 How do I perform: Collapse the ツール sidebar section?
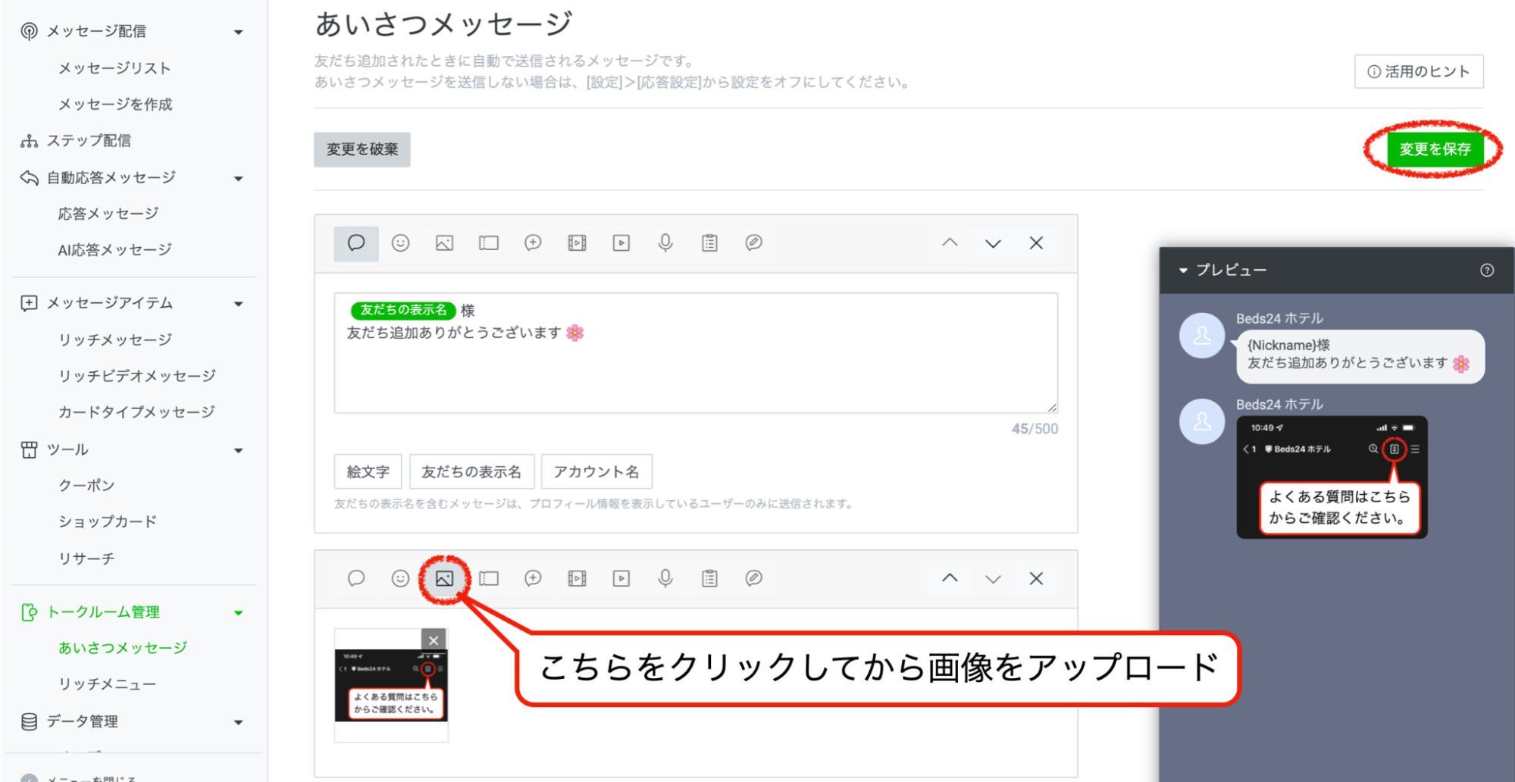[239, 450]
